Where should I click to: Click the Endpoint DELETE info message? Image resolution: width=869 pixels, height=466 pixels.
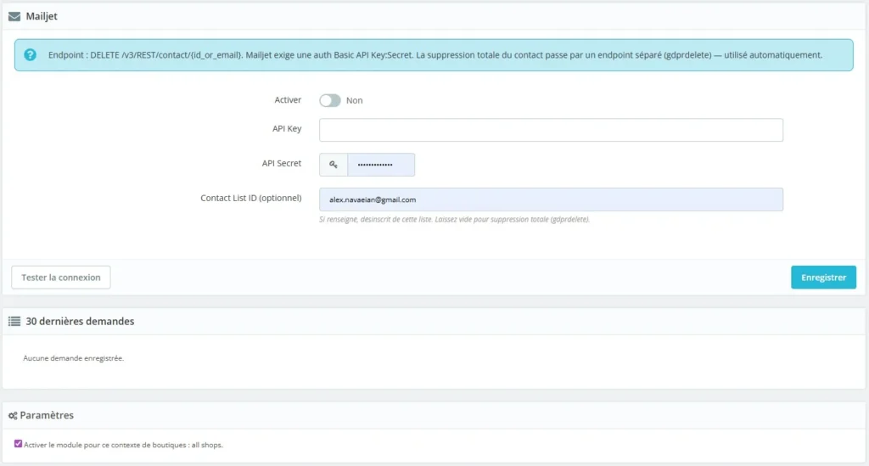435,55
